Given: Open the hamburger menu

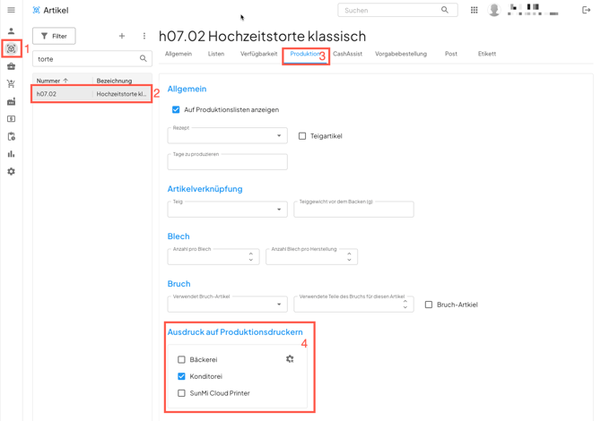Looking at the screenshot, I should [11, 10].
